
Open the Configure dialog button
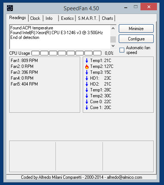[136, 39]
